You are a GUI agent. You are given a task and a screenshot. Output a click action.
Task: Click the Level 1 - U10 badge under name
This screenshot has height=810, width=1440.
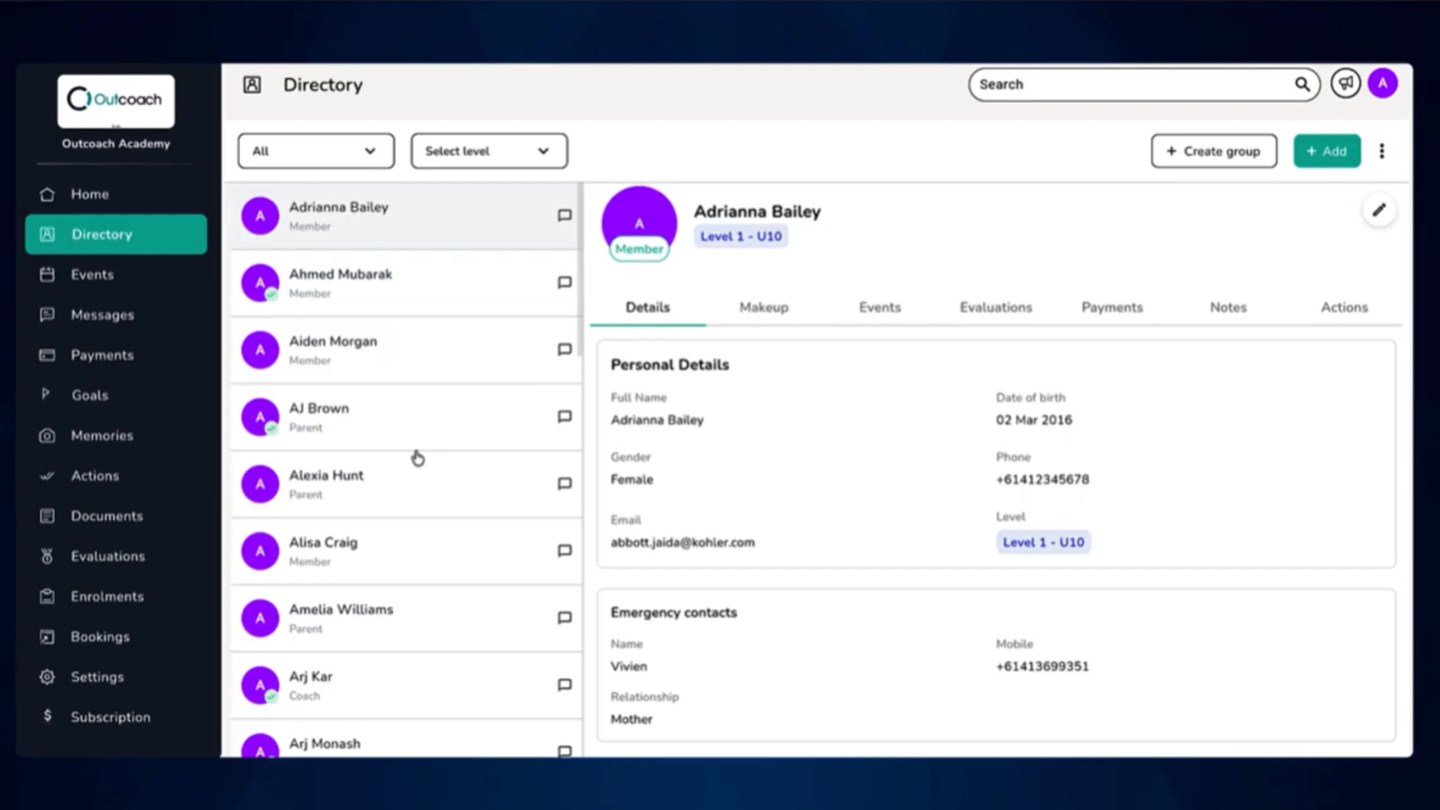coord(741,236)
